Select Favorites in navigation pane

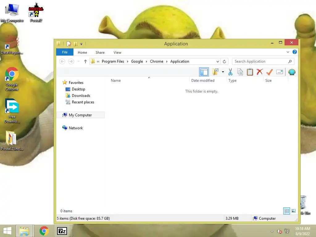76,83
